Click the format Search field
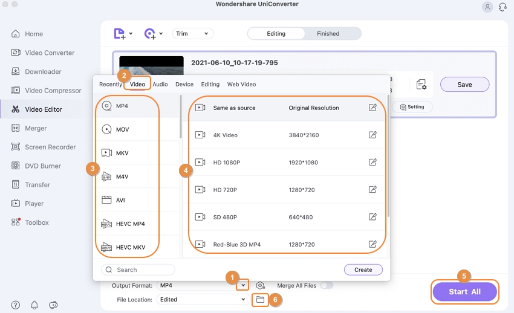The width and height of the screenshot is (514, 313). pos(138,269)
